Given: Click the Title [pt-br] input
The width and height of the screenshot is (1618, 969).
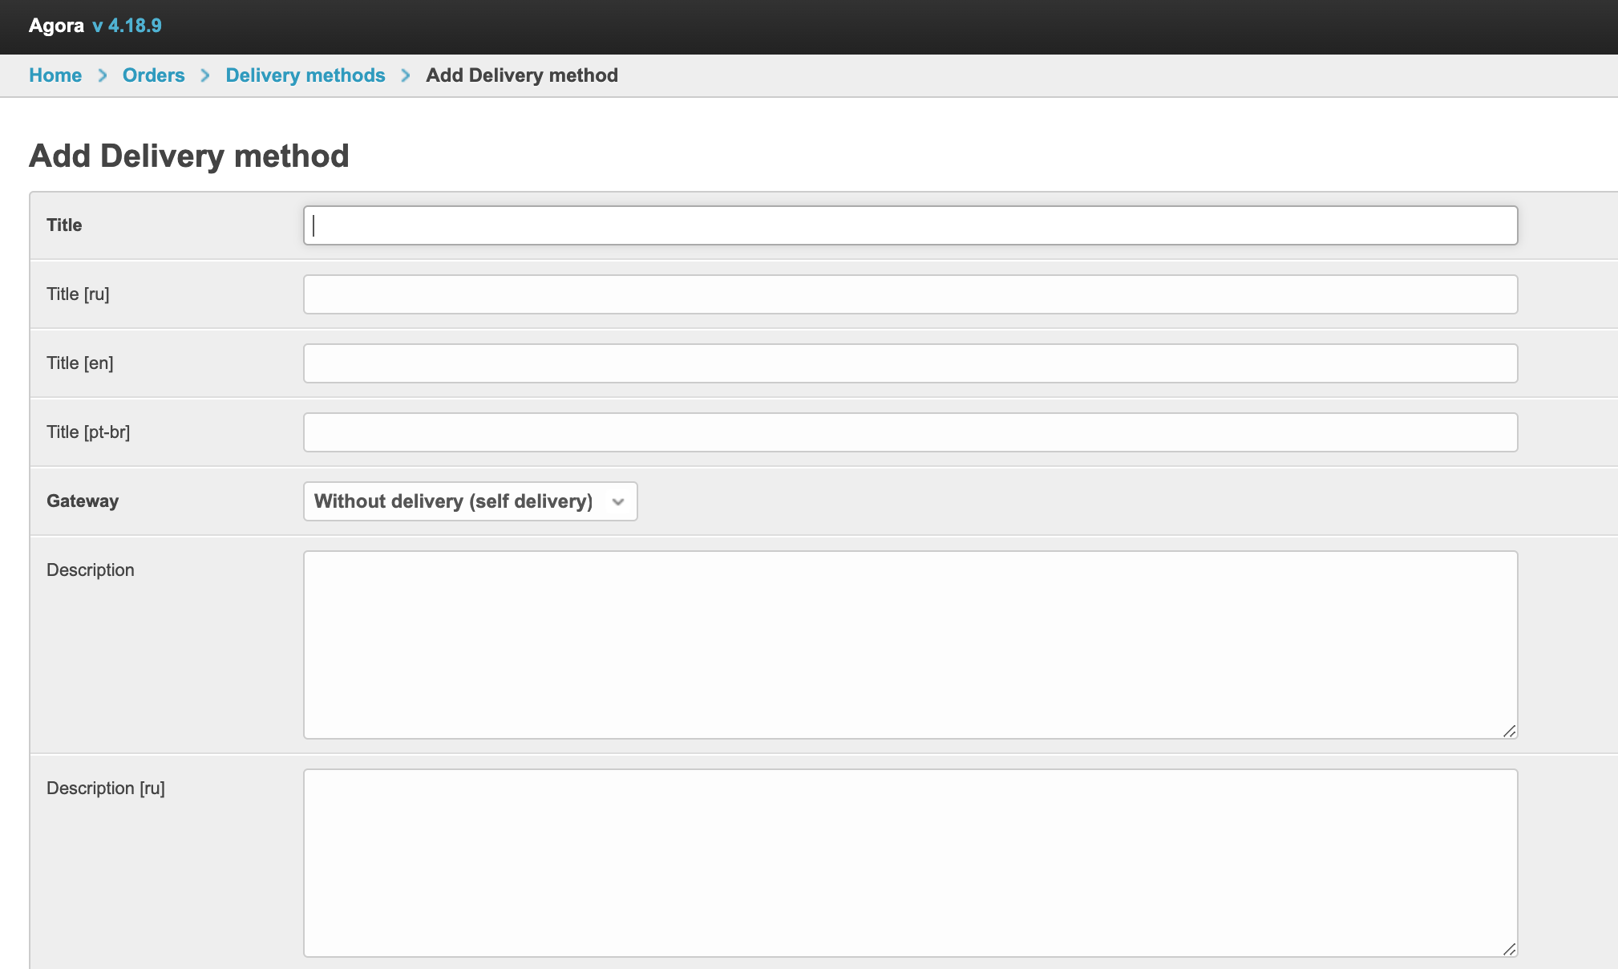Looking at the screenshot, I should tap(910, 432).
